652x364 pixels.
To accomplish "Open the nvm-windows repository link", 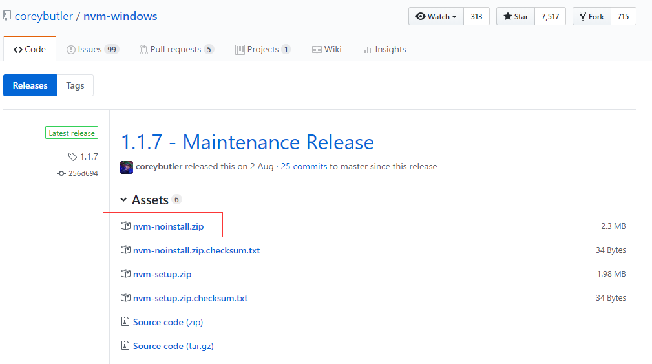I will [120, 16].
